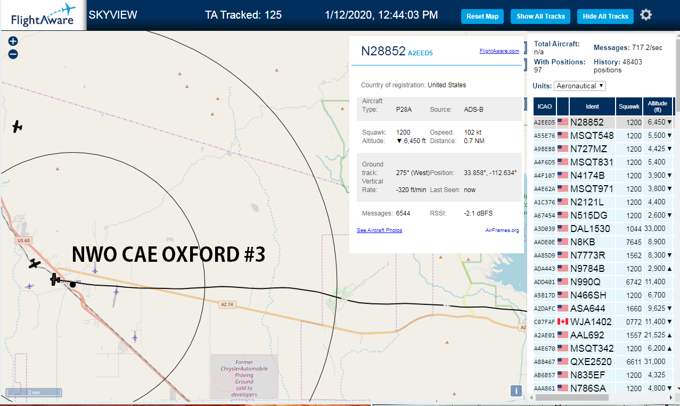Select the N835EF aircraft row
The height and width of the screenshot is (406, 680).
coord(603,375)
